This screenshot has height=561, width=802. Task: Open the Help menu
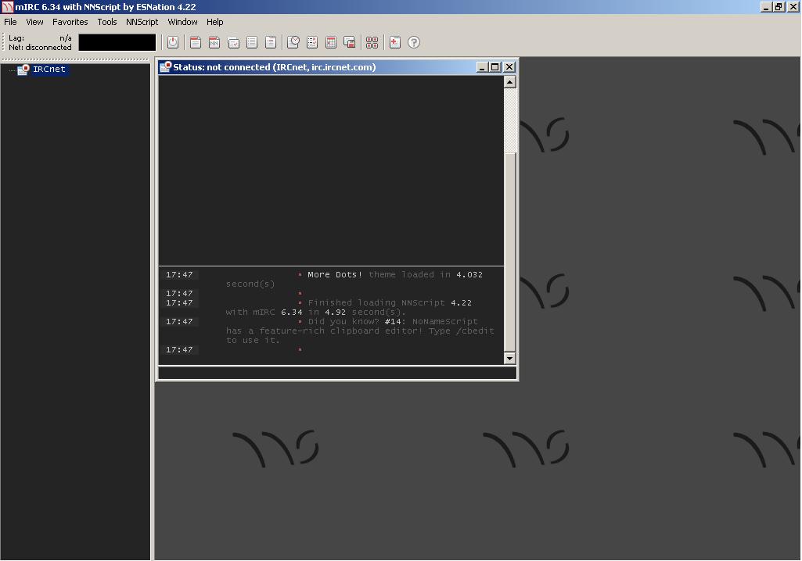215,22
